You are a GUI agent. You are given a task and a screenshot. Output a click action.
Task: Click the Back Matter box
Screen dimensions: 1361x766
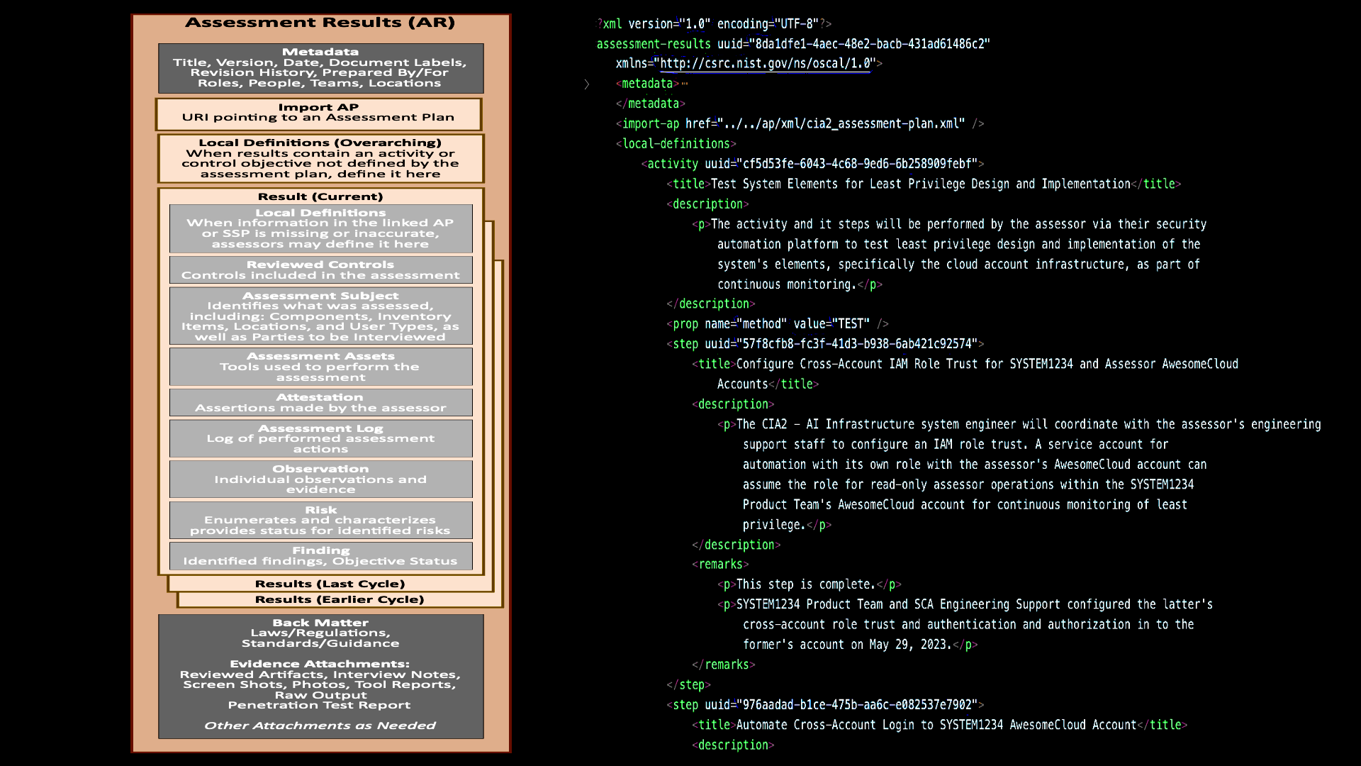point(320,676)
